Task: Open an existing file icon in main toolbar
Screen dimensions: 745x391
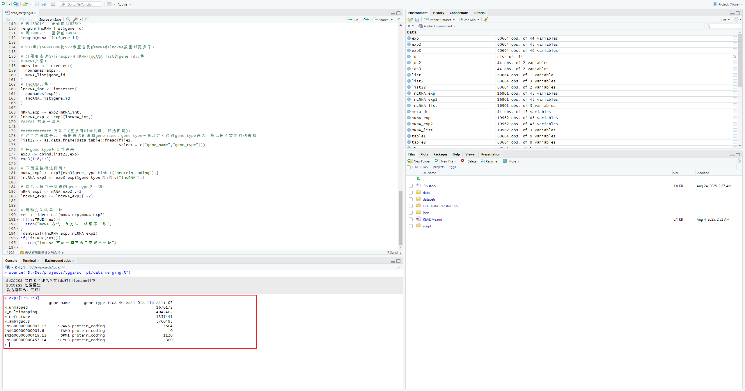Action: [25, 4]
